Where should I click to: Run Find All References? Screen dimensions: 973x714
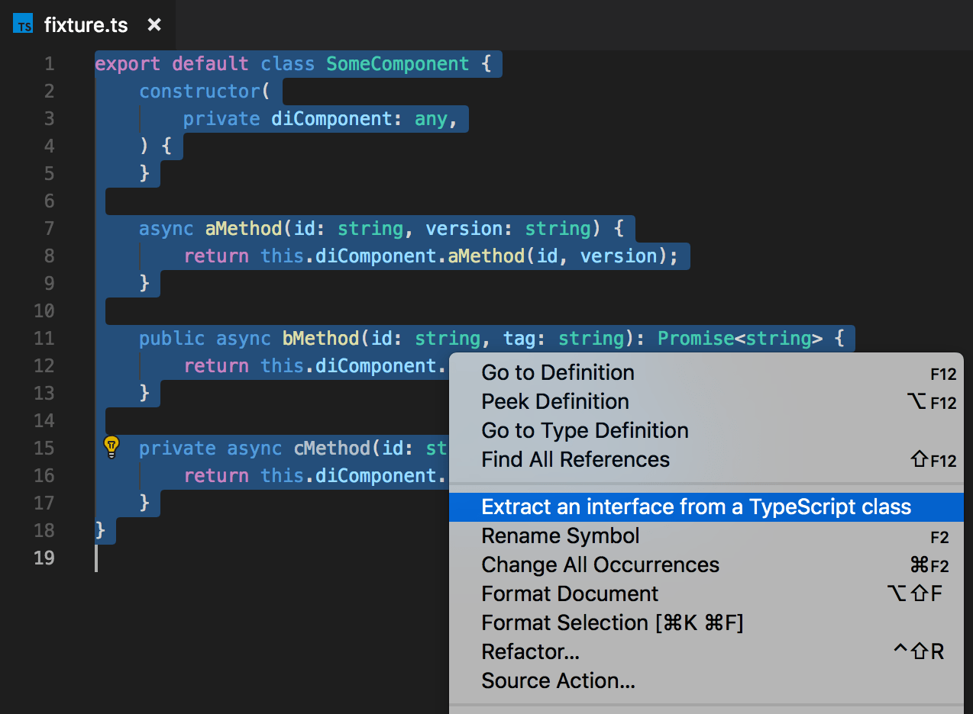pos(575,459)
